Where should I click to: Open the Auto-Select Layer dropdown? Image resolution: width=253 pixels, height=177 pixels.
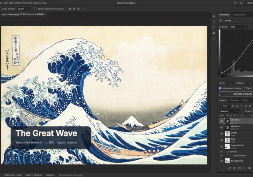(x=23, y=9)
